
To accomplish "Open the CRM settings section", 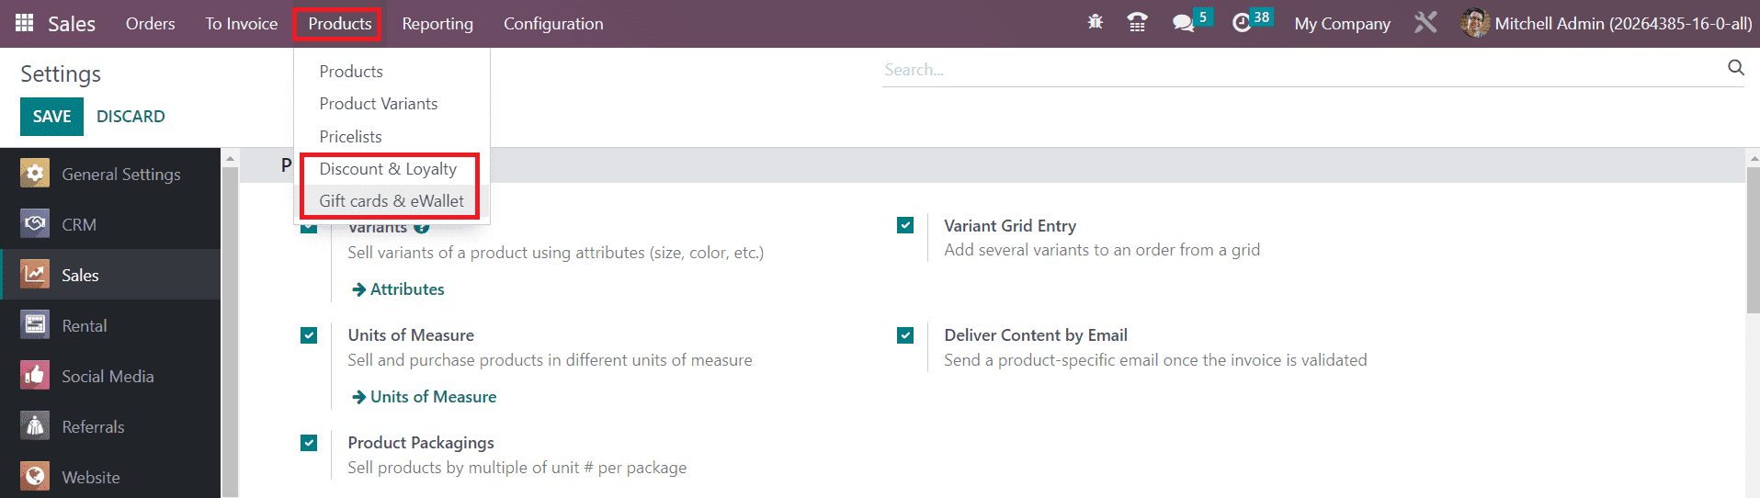I will tap(79, 224).
